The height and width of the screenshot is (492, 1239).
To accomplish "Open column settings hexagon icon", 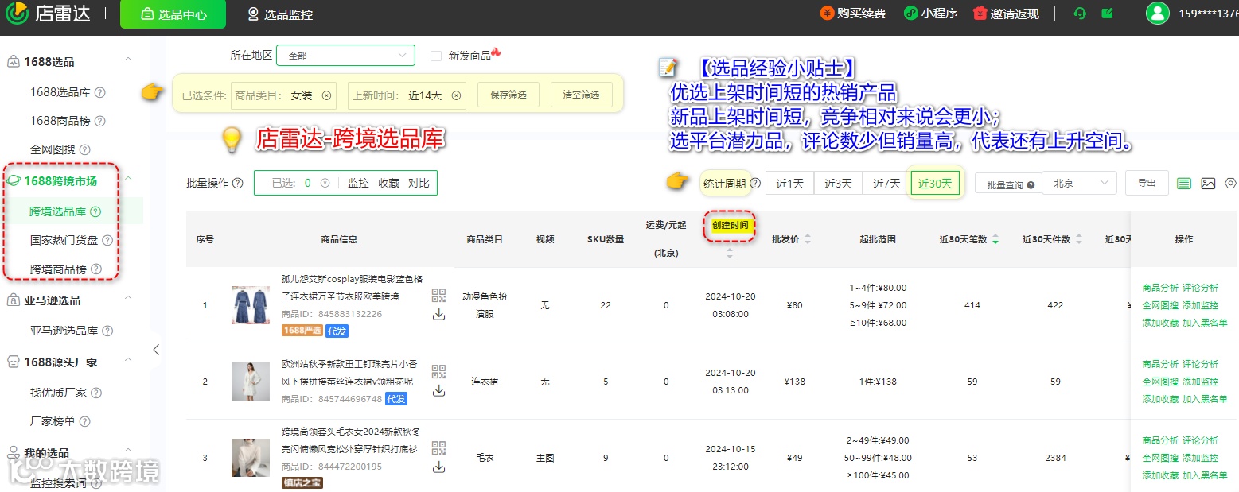I will coord(1232,183).
